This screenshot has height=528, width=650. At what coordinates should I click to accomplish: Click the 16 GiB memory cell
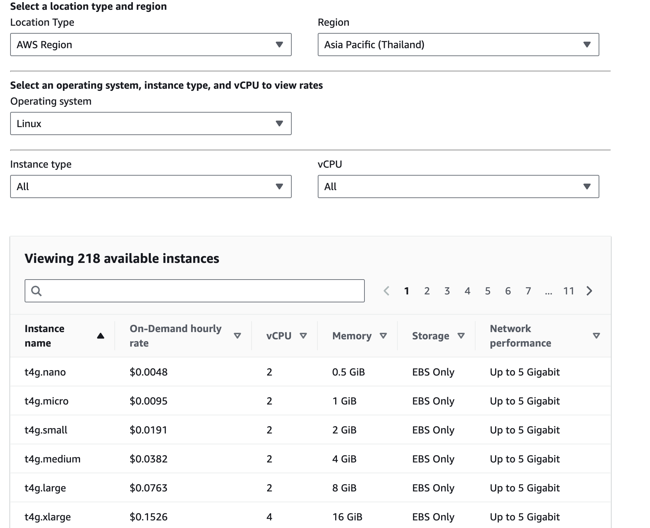click(x=347, y=517)
